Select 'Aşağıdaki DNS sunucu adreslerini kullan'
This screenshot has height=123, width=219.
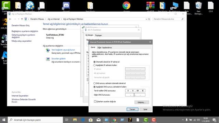pyautogui.click(x=94, y=87)
